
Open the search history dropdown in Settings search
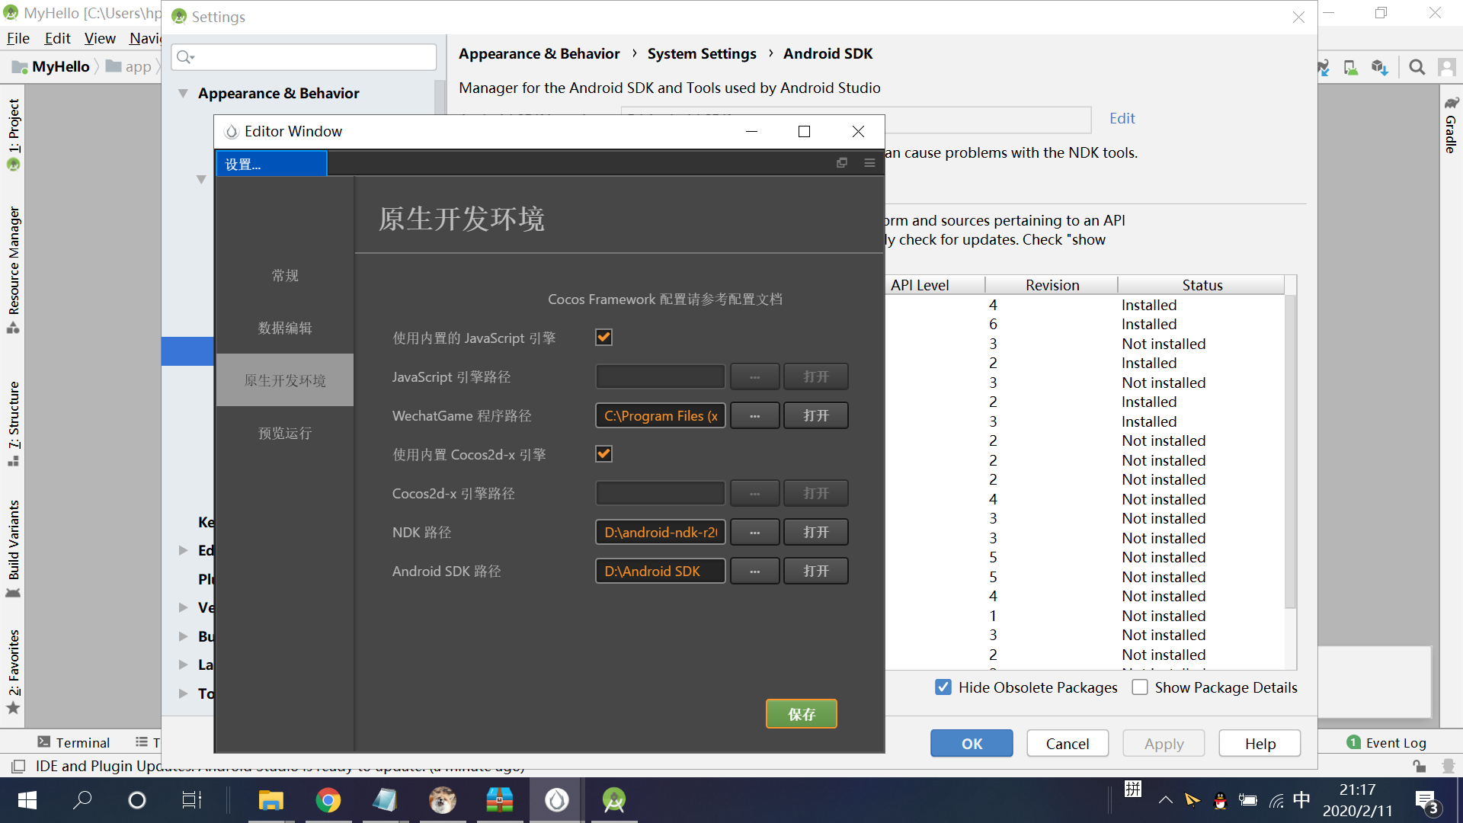tap(185, 57)
